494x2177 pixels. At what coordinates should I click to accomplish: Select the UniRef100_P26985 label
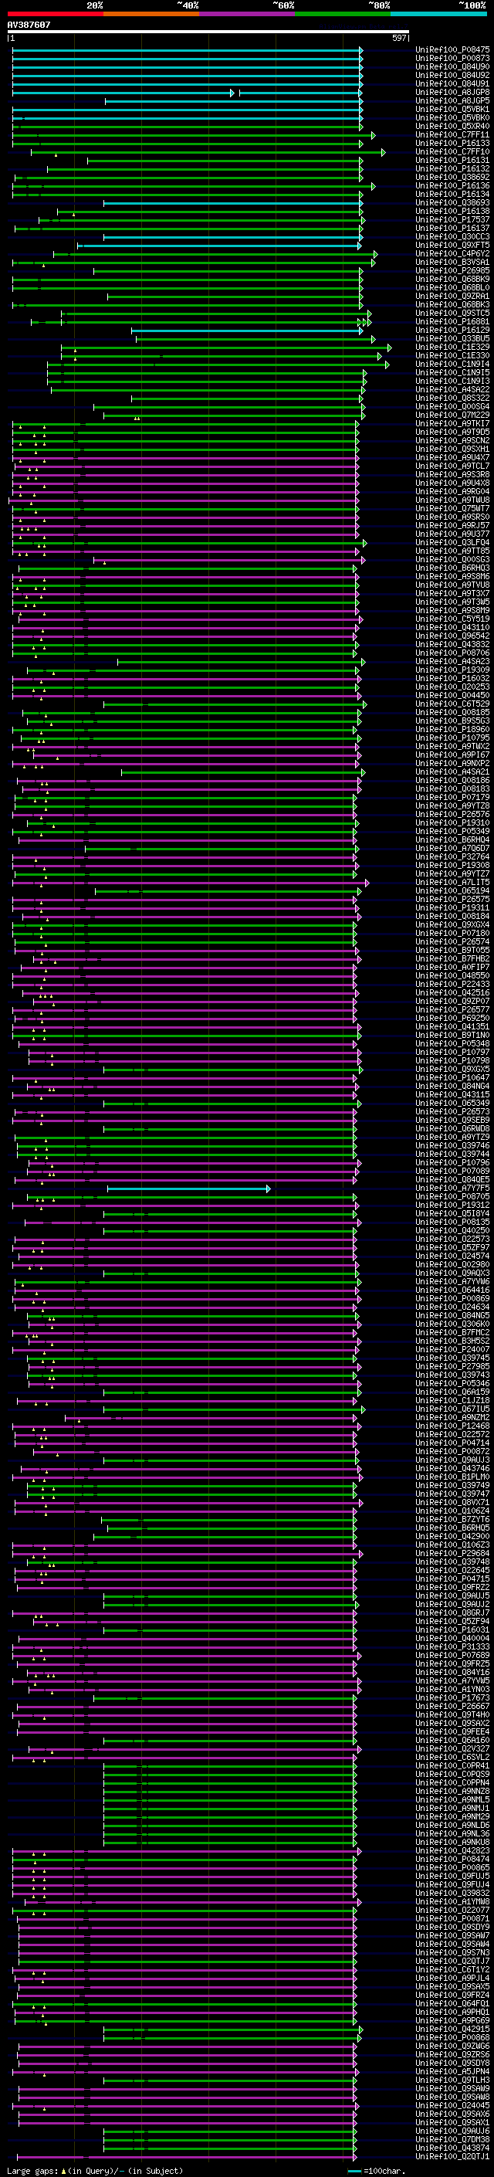click(x=452, y=270)
